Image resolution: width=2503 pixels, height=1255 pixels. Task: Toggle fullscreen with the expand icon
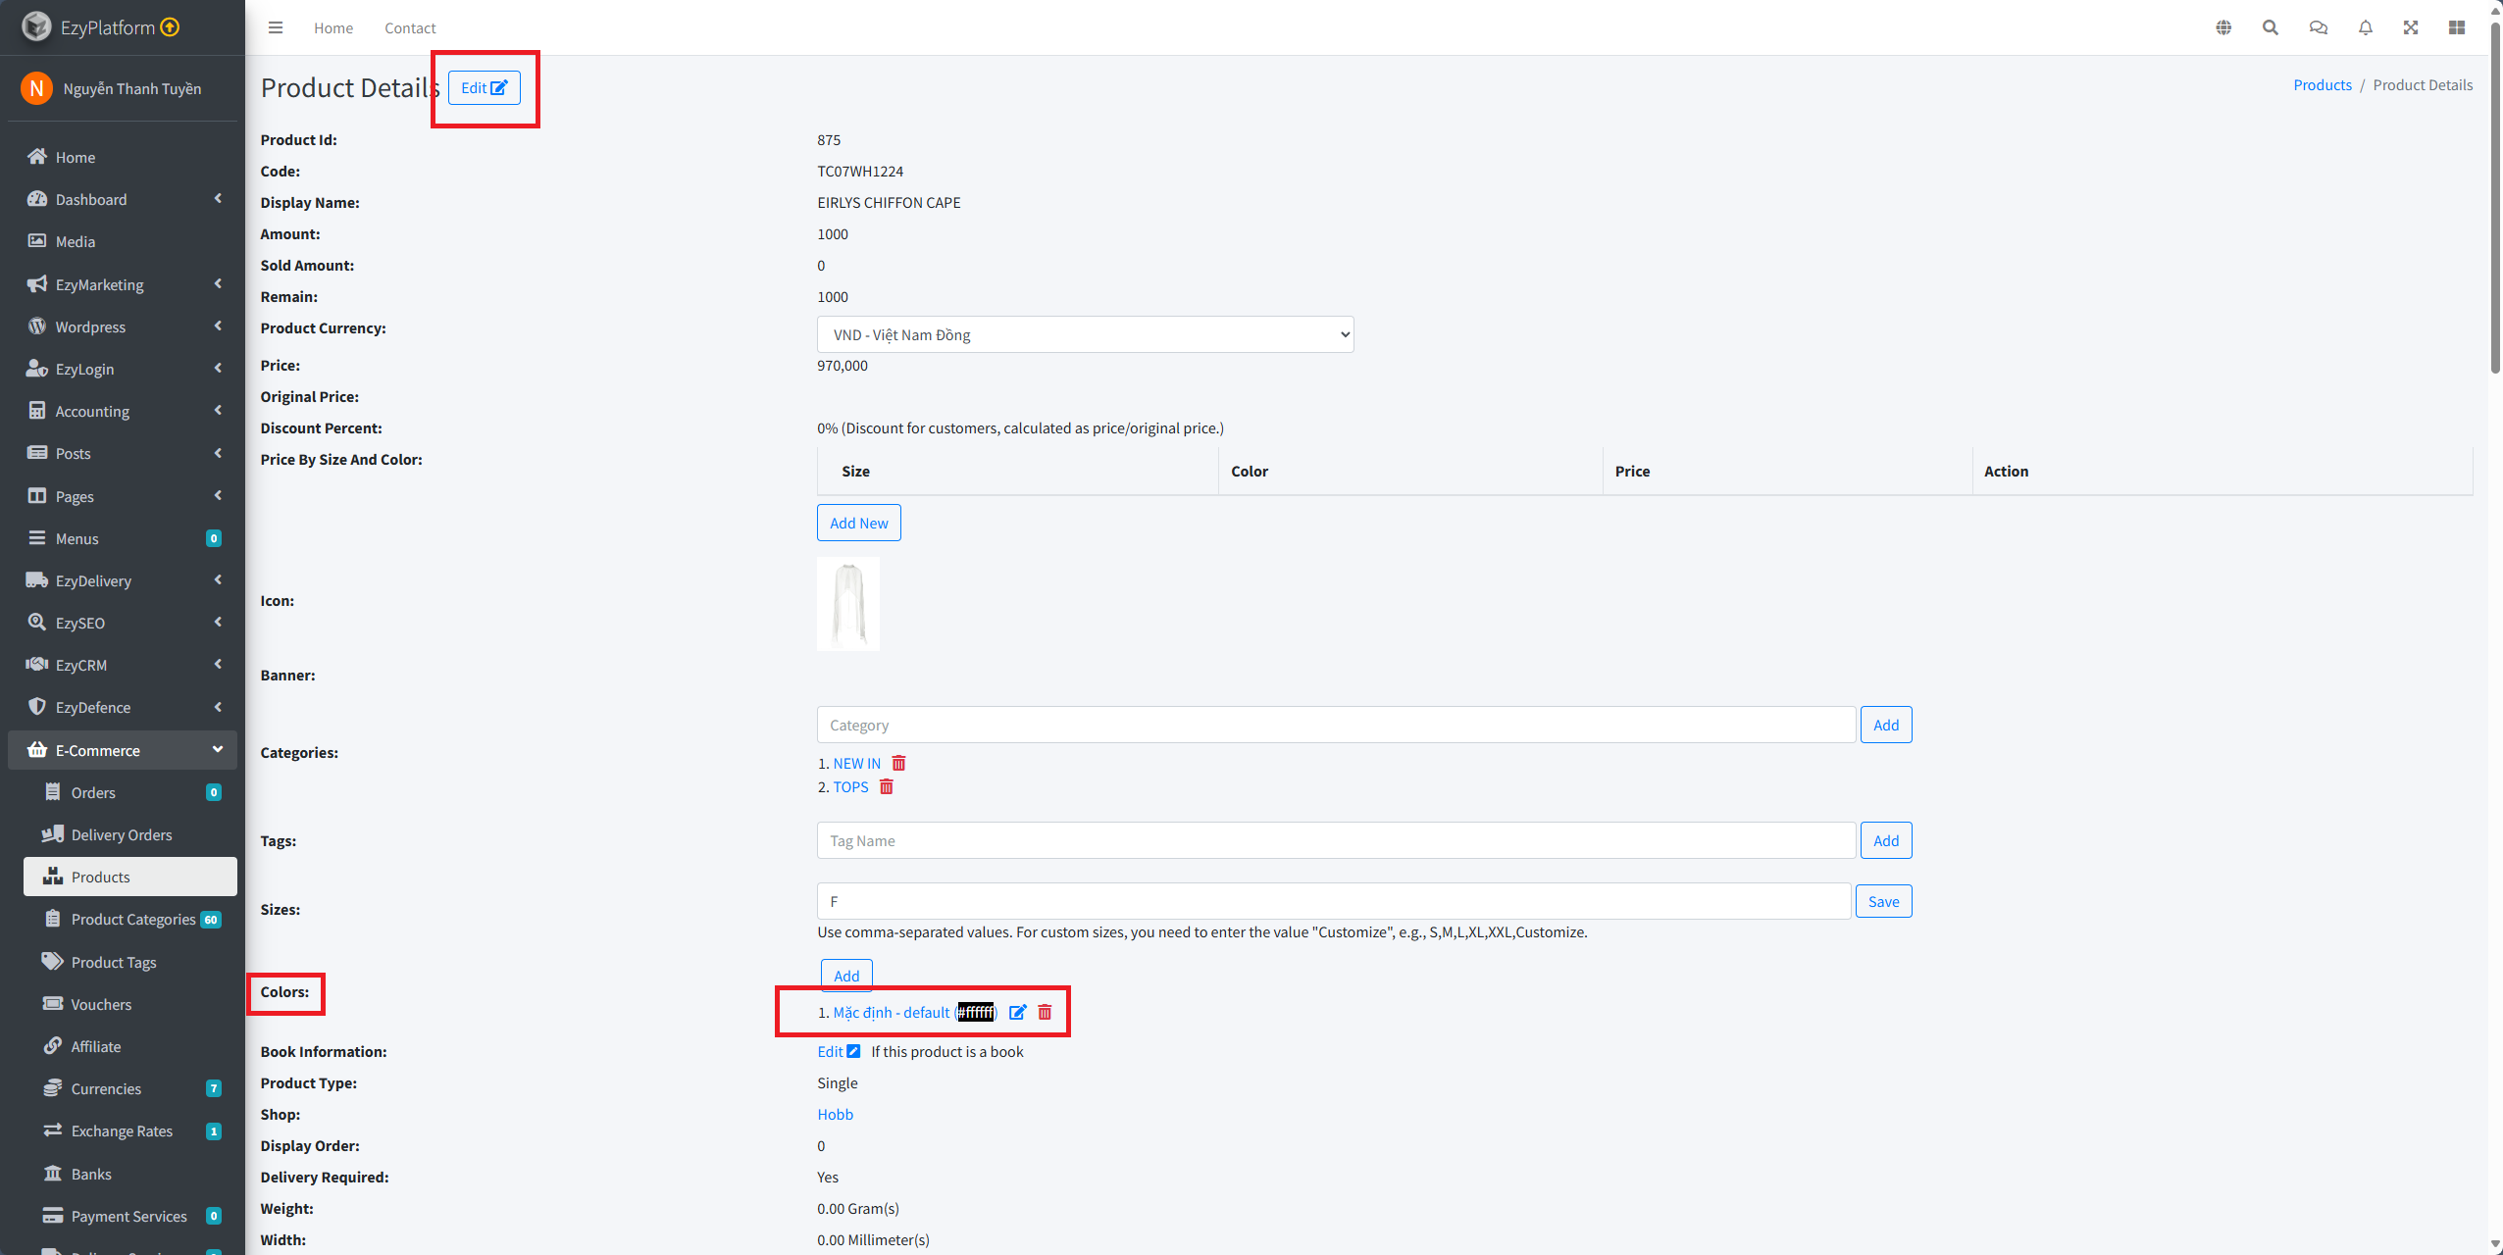pos(2411,27)
